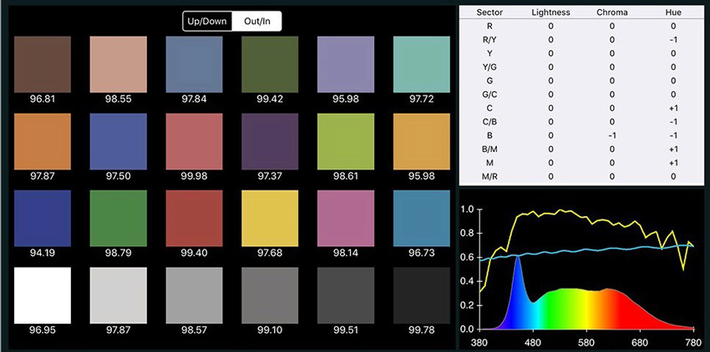
Task: Click the yellow swatch labeled 97.68
Action: (x=270, y=217)
